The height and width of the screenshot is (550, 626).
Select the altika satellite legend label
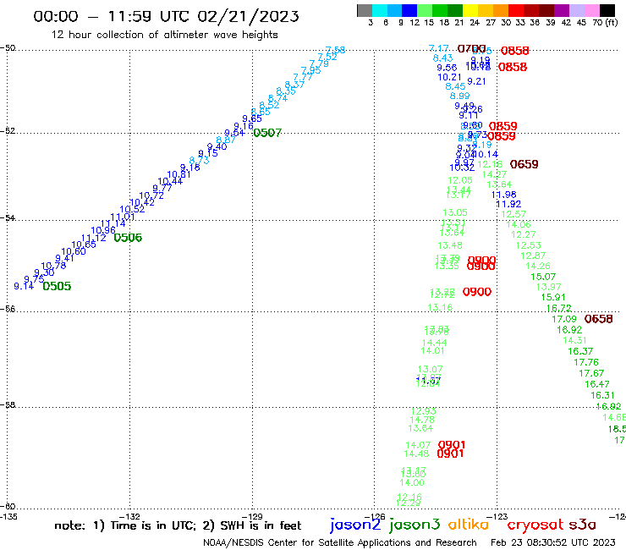point(469,525)
